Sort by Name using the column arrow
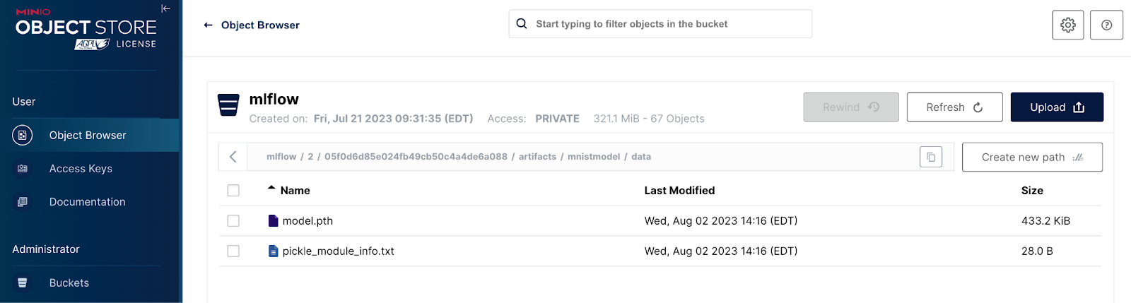The height and width of the screenshot is (303, 1131). (x=271, y=189)
